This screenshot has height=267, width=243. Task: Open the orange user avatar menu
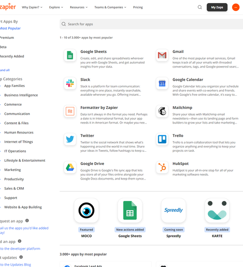236,7
